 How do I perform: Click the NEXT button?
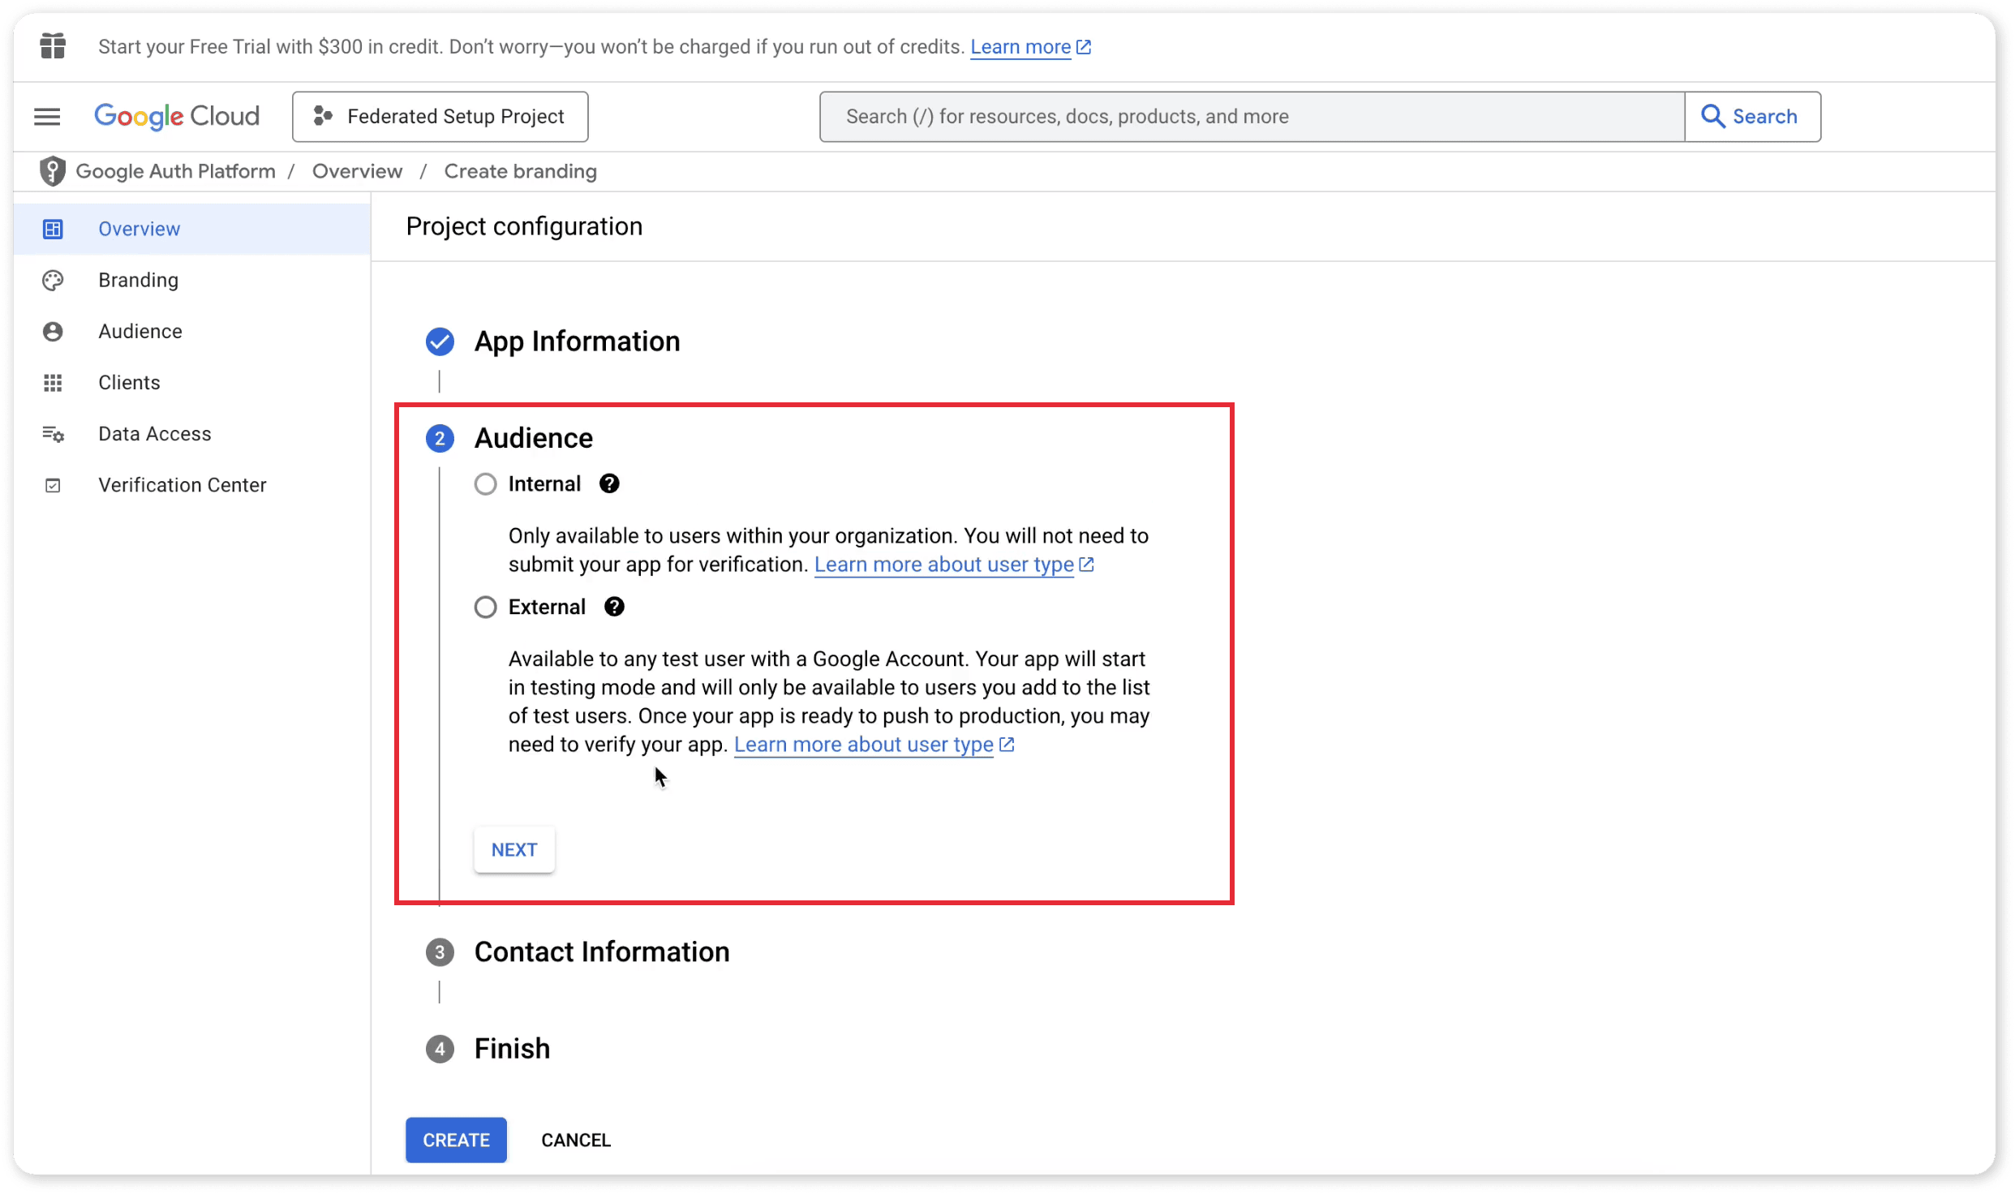coord(514,849)
